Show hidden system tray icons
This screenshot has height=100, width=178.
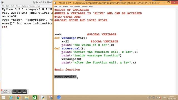(147, 97)
